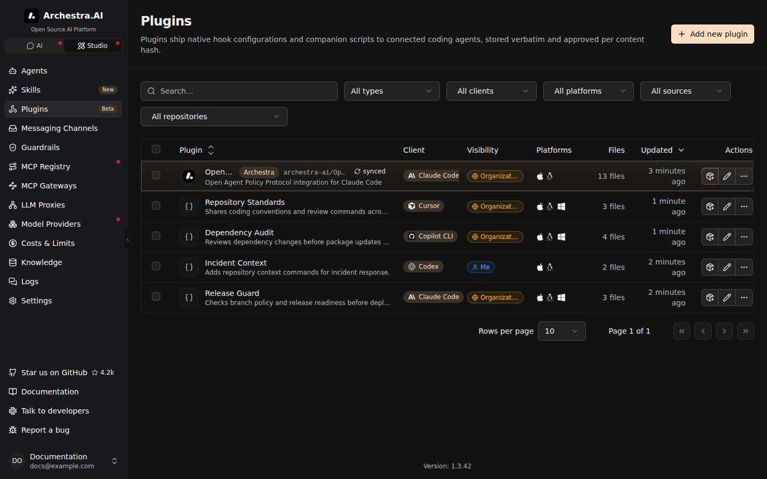The image size is (767, 479).
Task: Go to the previous page
Action: click(703, 331)
